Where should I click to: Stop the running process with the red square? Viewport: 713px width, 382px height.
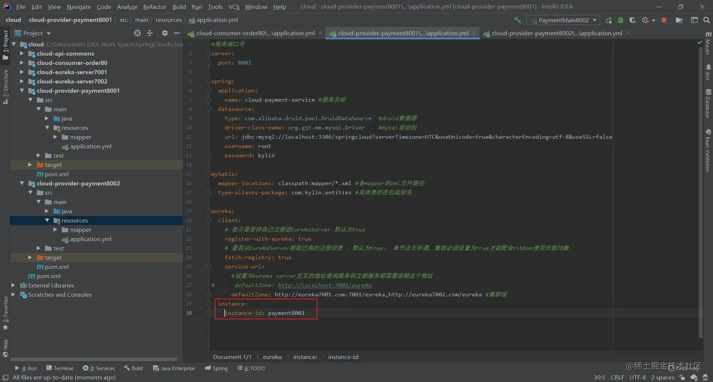pos(664,20)
